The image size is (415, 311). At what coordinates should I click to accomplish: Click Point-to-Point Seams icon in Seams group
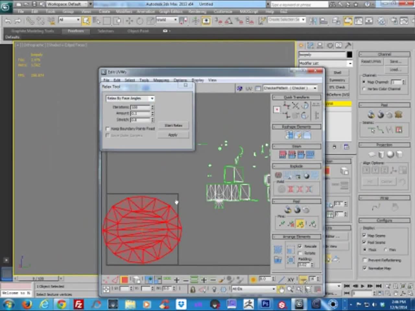[381, 130]
